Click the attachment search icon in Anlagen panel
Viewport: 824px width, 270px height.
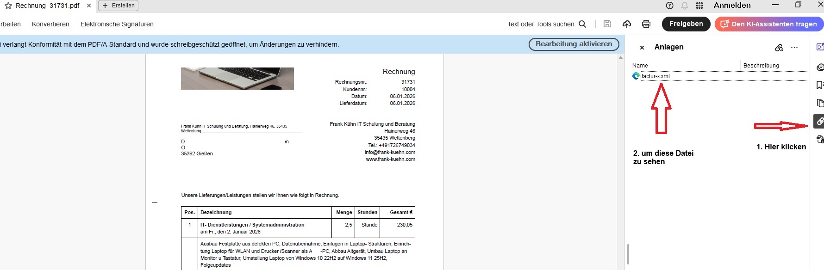[779, 47]
